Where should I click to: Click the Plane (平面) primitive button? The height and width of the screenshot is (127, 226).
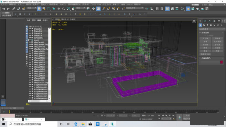[218, 51]
